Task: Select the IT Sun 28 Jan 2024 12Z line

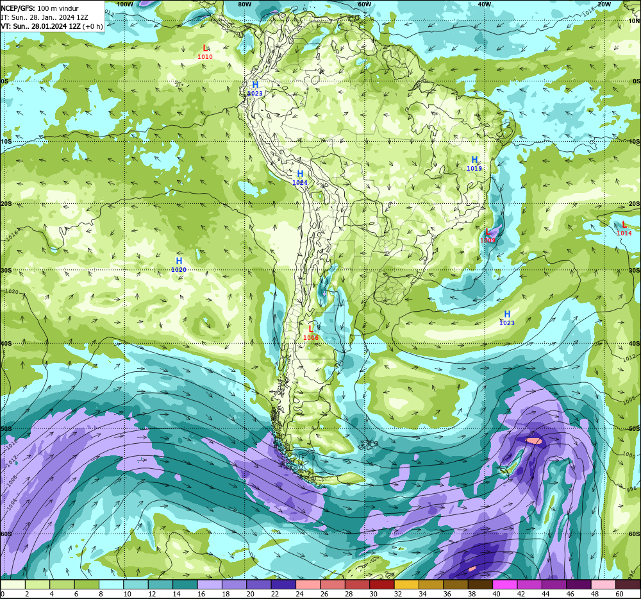Action: click(45, 17)
